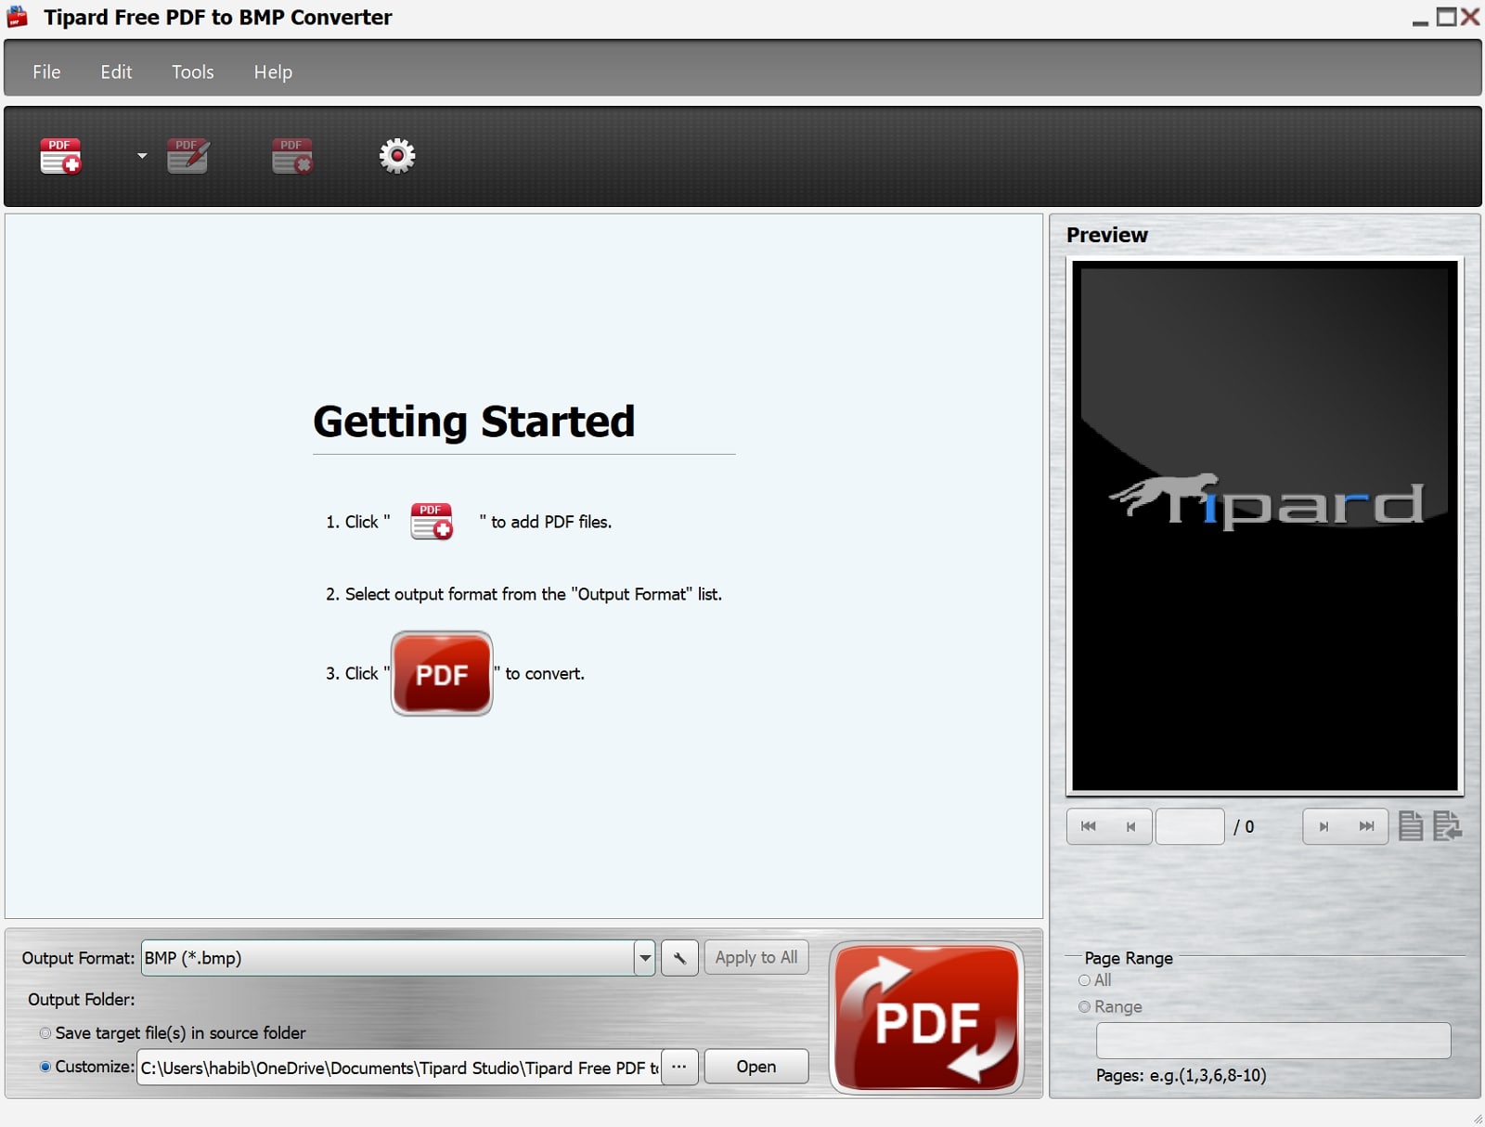Start conversion with large PDF button

927,1017
